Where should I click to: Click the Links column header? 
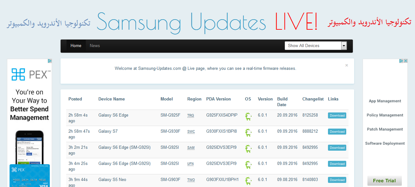(x=333, y=99)
